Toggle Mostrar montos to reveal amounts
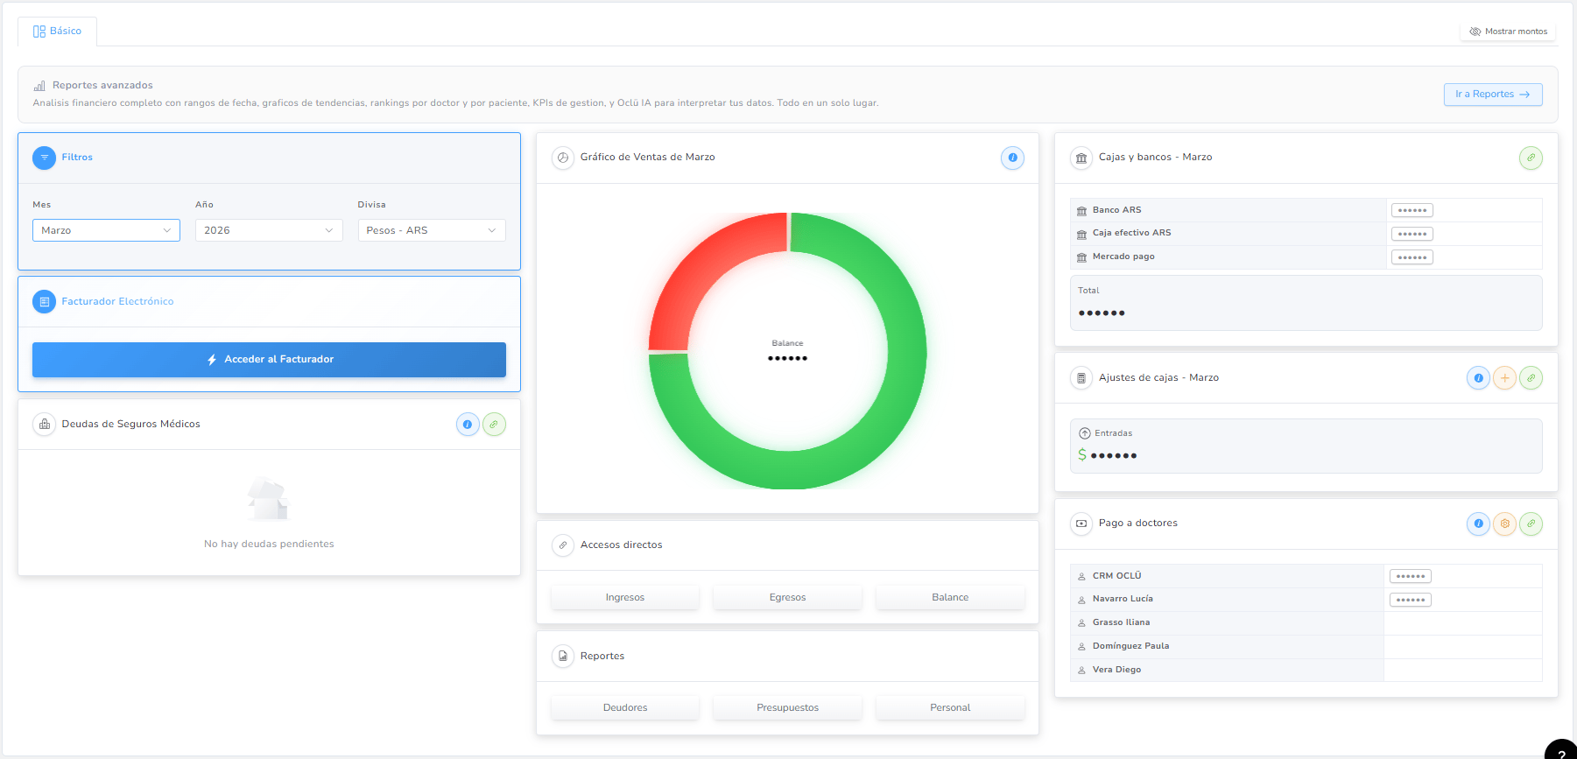This screenshot has height=759, width=1577. tap(1508, 32)
